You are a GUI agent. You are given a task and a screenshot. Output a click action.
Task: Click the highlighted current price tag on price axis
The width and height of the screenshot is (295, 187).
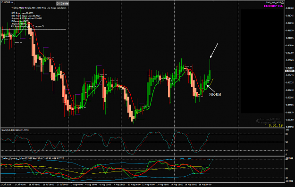coord(290,71)
